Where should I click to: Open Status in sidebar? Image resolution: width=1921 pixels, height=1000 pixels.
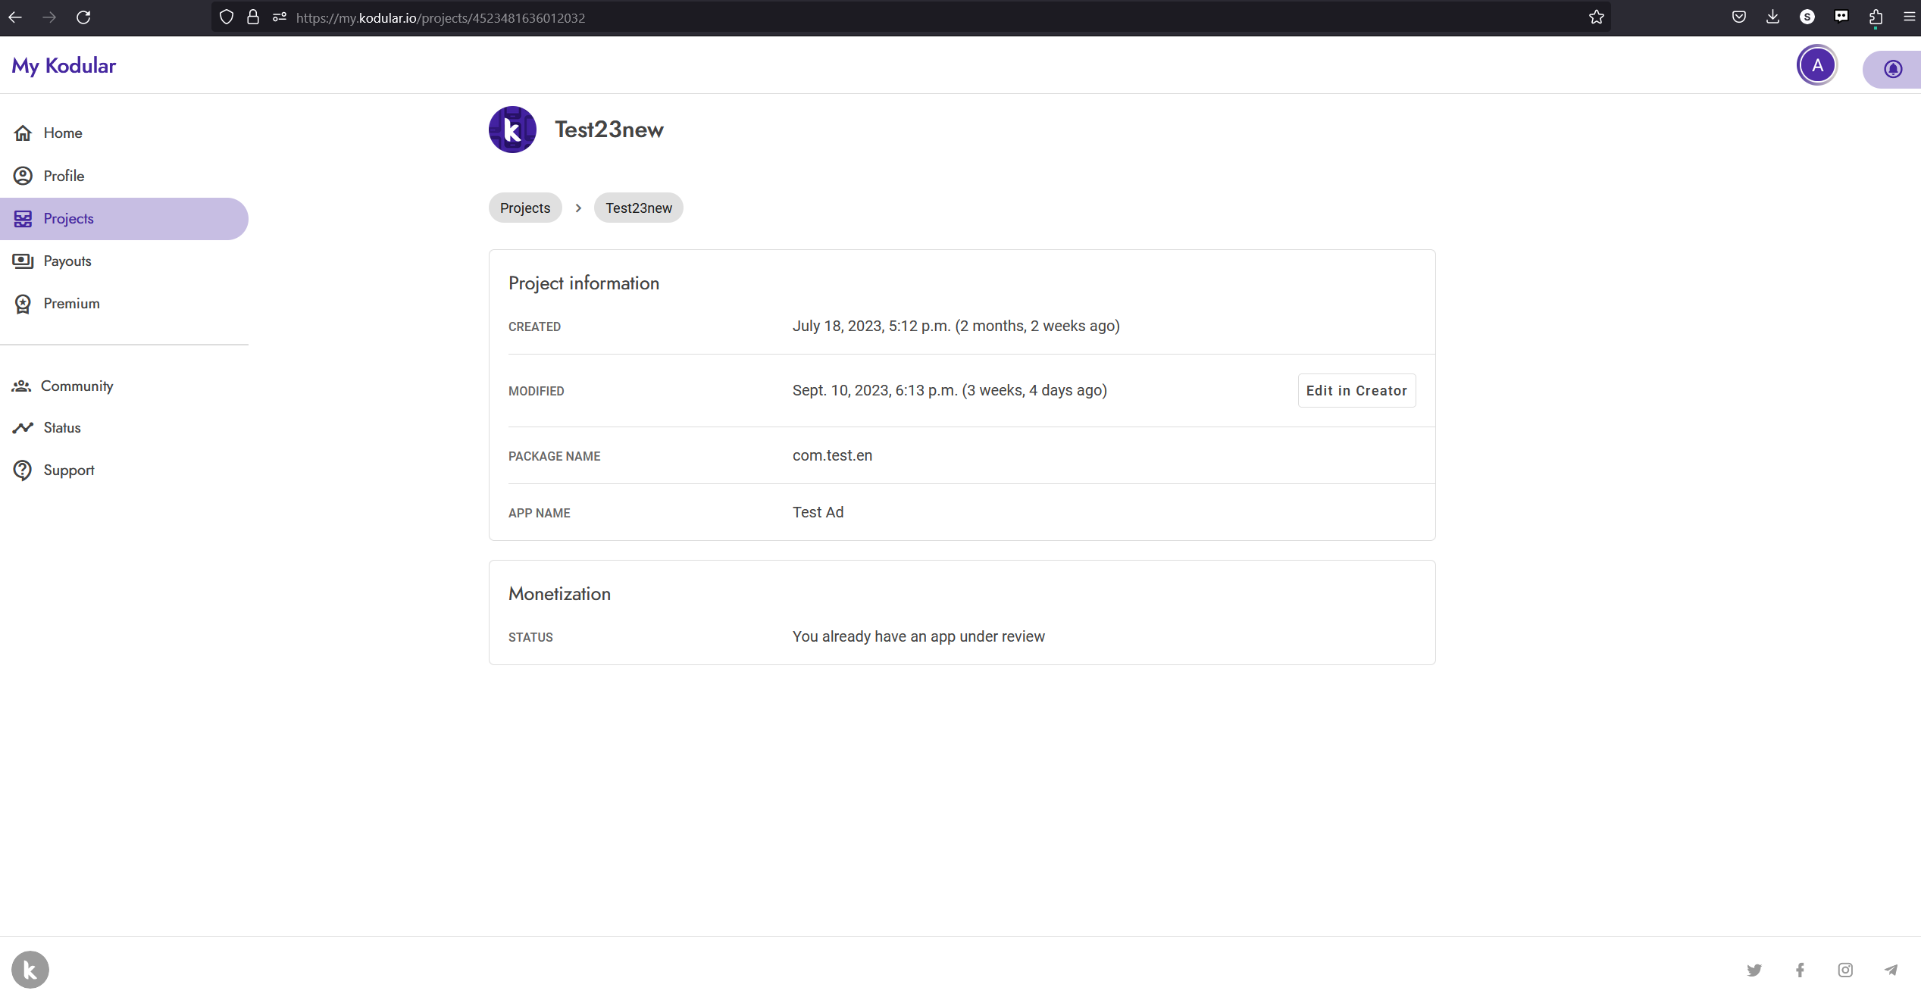coord(124,428)
